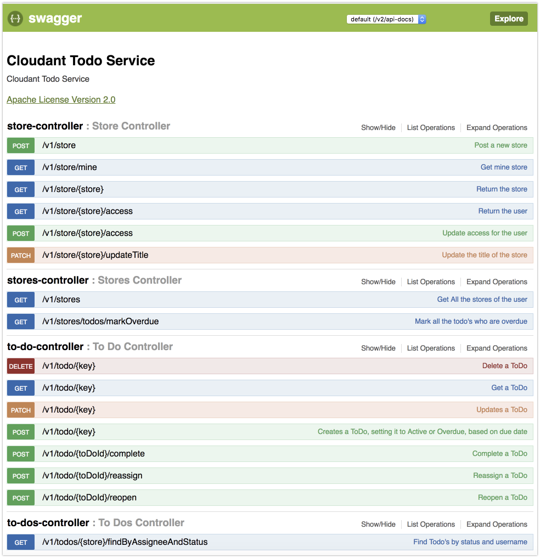The width and height of the screenshot is (540, 558).
Task: Click PATCH badge for /v1/store/{store}/updateTitle
Action: coord(21,256)
